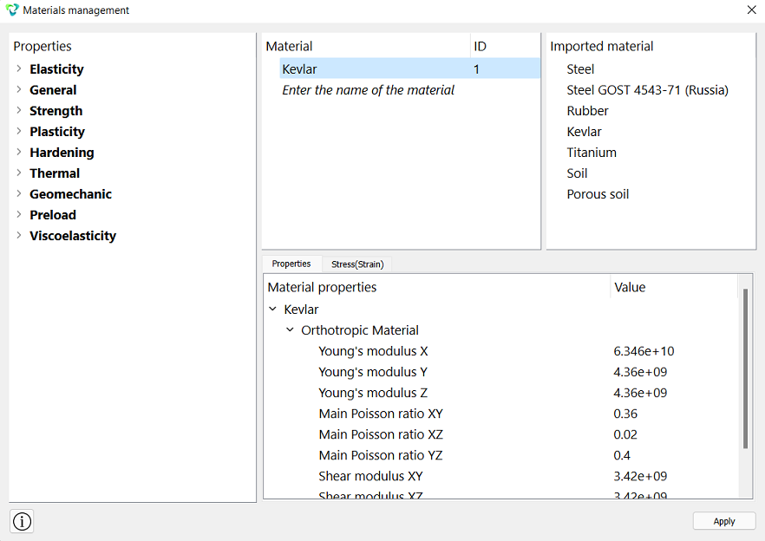Collapse the Kevlar material properties node

pos(273,310)
